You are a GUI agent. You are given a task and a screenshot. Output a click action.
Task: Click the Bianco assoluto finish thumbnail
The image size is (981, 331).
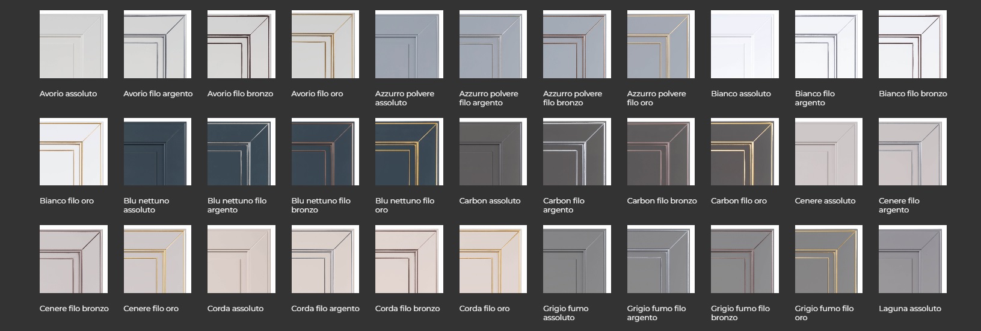coord(745,44)
